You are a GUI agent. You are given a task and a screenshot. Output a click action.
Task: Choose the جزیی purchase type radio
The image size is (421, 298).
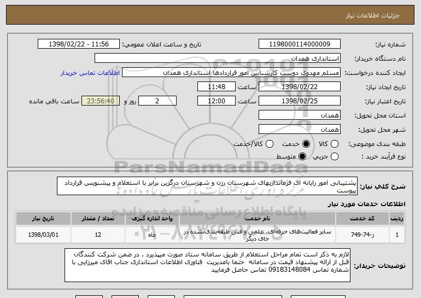[334, 156]
